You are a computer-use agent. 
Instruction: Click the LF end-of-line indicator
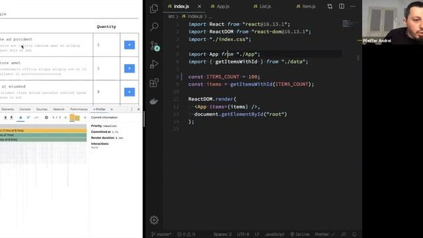coord(257,234)
